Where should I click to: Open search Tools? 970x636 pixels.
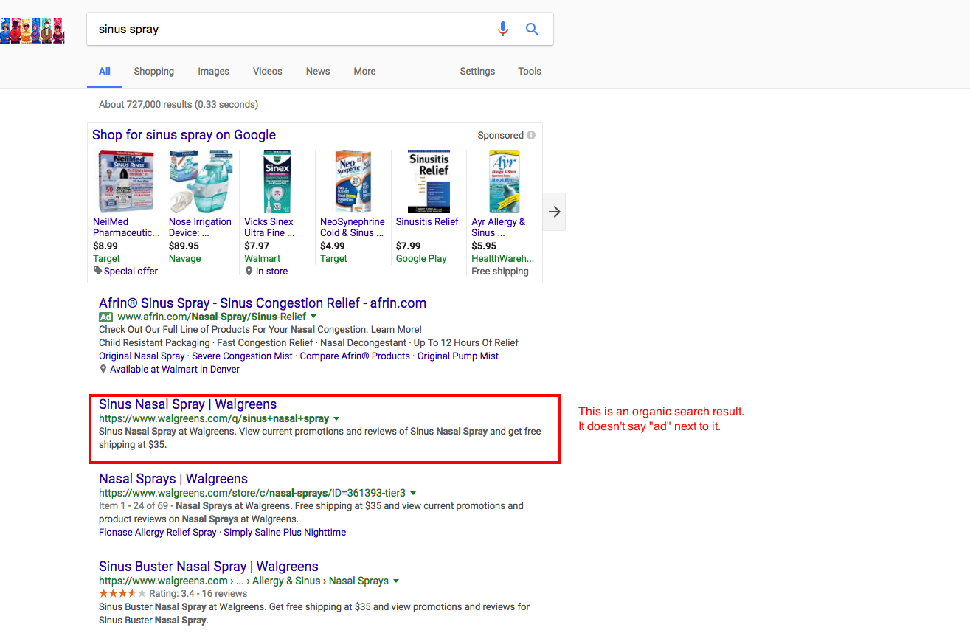click(x=530, y=72)
